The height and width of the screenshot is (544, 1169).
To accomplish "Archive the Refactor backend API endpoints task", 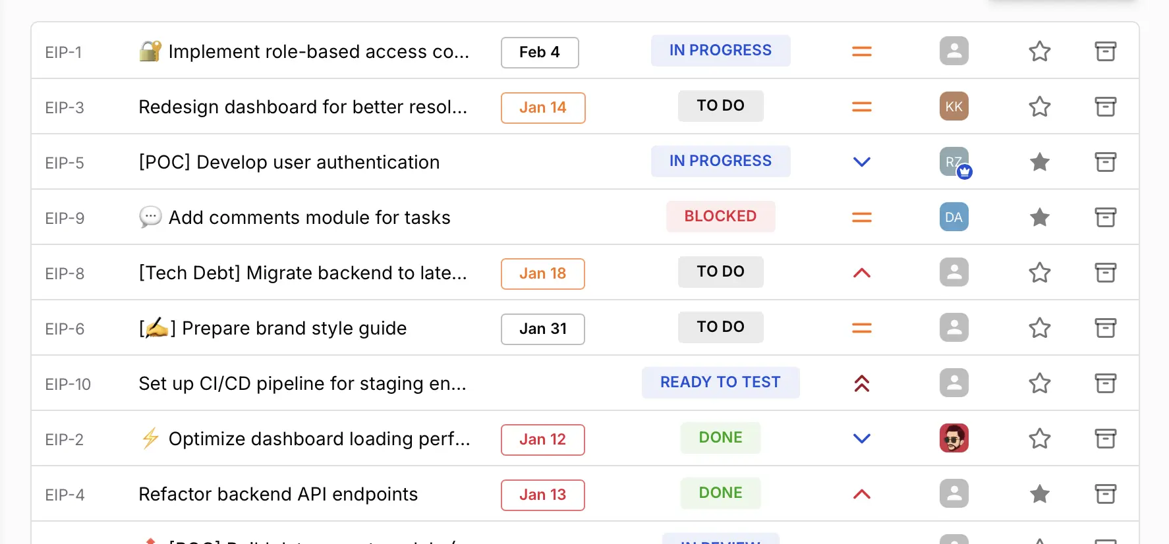I will tap(1105, 493).
